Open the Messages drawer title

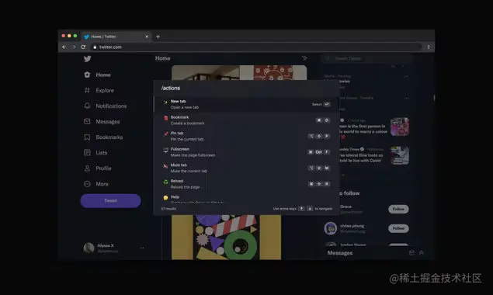click(340, 253)
